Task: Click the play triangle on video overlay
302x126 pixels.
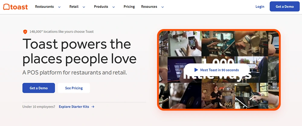Action: click(x=196, y=70)
